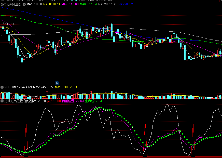Click the volume MA10: 38321.34 value
The height and width of the screenshot is (158, 222).
click(66, 87)
